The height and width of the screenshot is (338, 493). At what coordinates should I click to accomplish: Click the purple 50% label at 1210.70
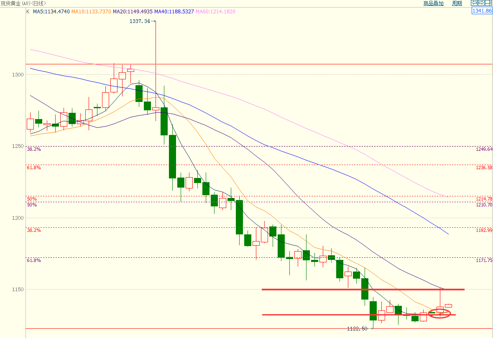[32, 205]
